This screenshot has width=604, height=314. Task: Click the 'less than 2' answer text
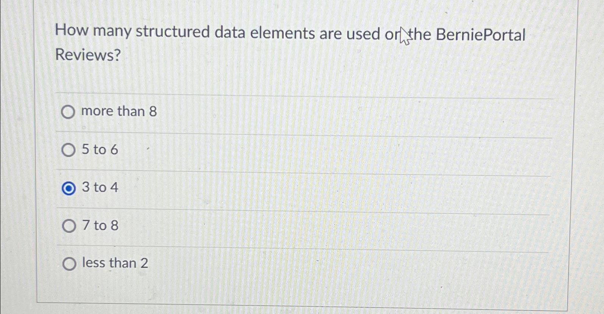pos(114,264)
